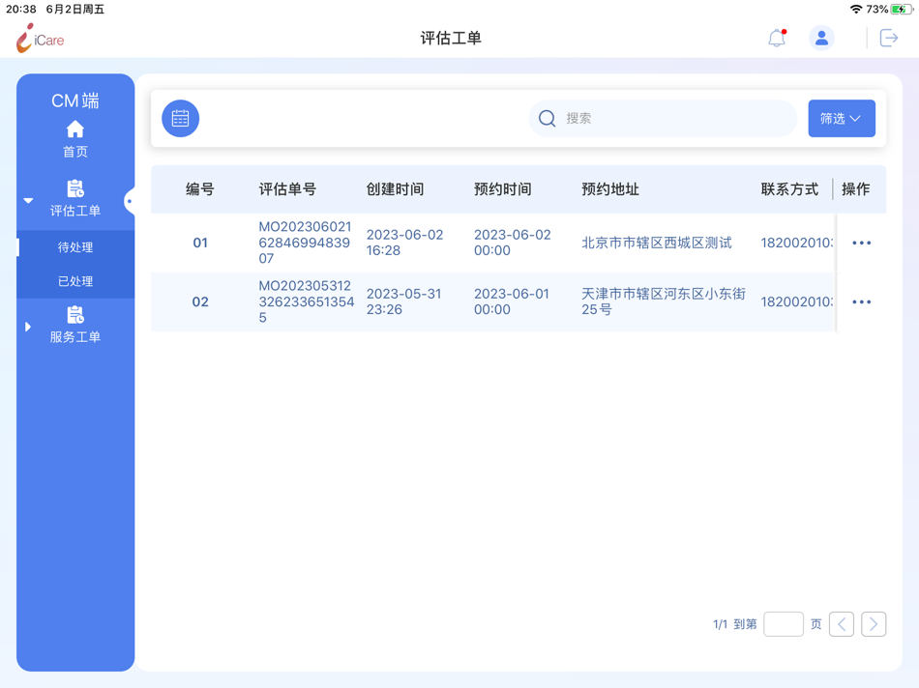The height and width of the screenshot is (688, 919).
Task: Click address 天津市市辖区河东区小东街25号
Action: click(664, 301)
